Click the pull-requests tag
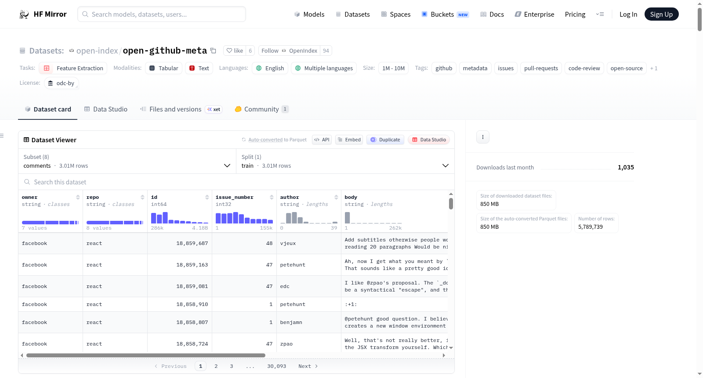 click(x=541, y=68)
